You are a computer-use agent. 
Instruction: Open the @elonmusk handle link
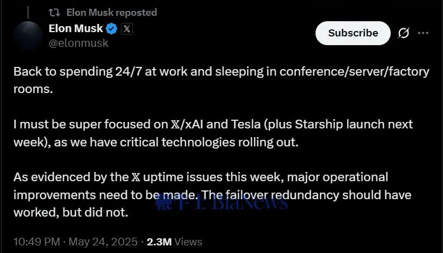78,43
